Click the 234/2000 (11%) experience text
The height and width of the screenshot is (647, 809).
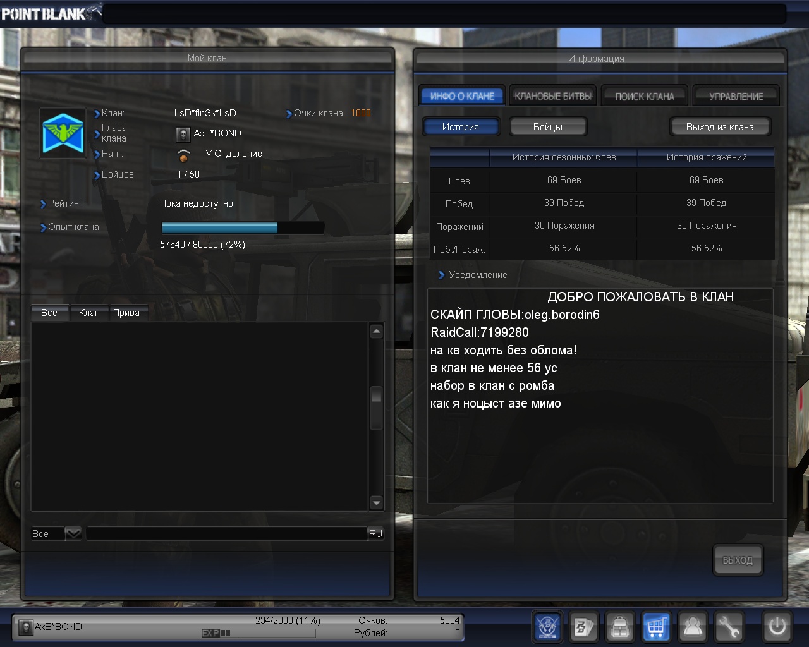click(x=288, y=620)
